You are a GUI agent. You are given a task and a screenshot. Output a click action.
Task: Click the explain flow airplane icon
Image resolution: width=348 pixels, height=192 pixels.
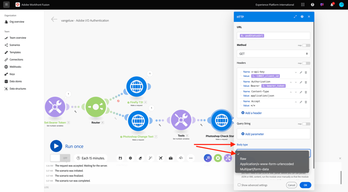(x=161, y=158)
